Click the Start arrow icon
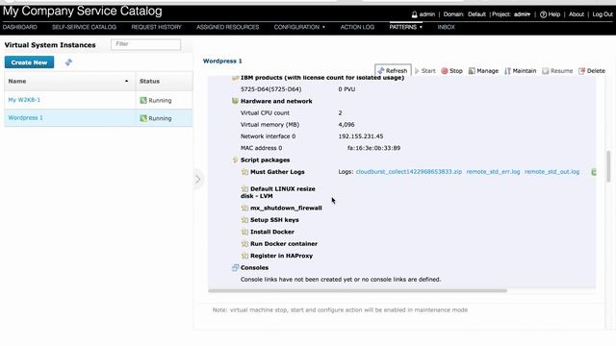This screenshot has width=616, height=346. [417, 71]
